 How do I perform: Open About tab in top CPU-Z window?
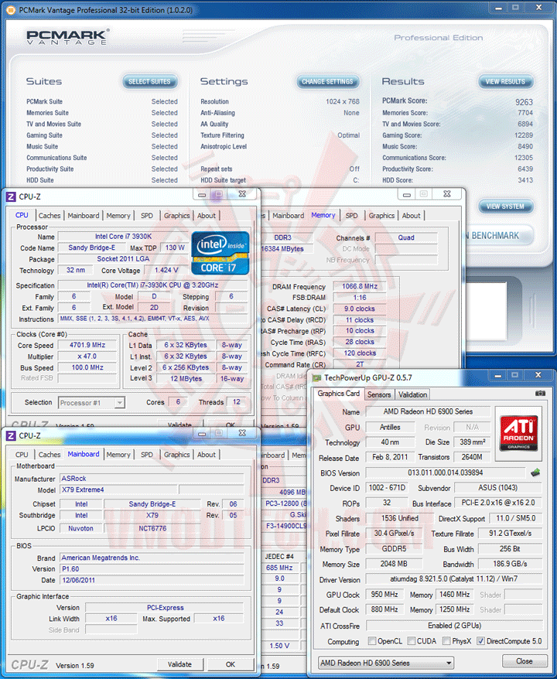207,215
